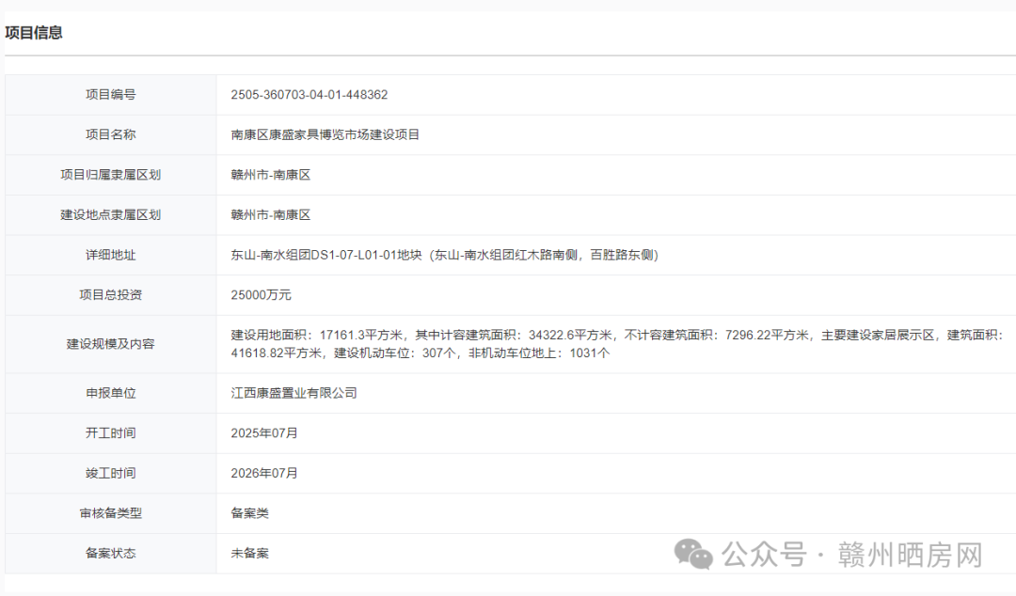Select 赣州市-南康区 in the 建设地点隶属区划 row
The image size is (1016, 596).
[271, 215]
